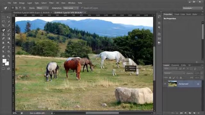Toggle Lock Transparent Pixels in the Layers panel
The width and height of the screenshot is (205, 115).
(x=170, y=78)
